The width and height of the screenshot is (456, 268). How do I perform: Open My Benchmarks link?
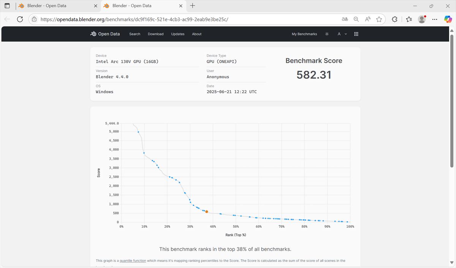click(x=304, y=34)
